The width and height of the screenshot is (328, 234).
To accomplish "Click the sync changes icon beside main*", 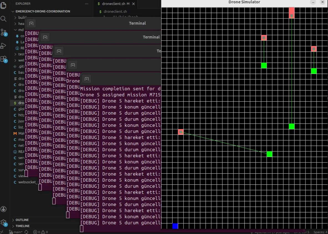I will coord(26,232).
